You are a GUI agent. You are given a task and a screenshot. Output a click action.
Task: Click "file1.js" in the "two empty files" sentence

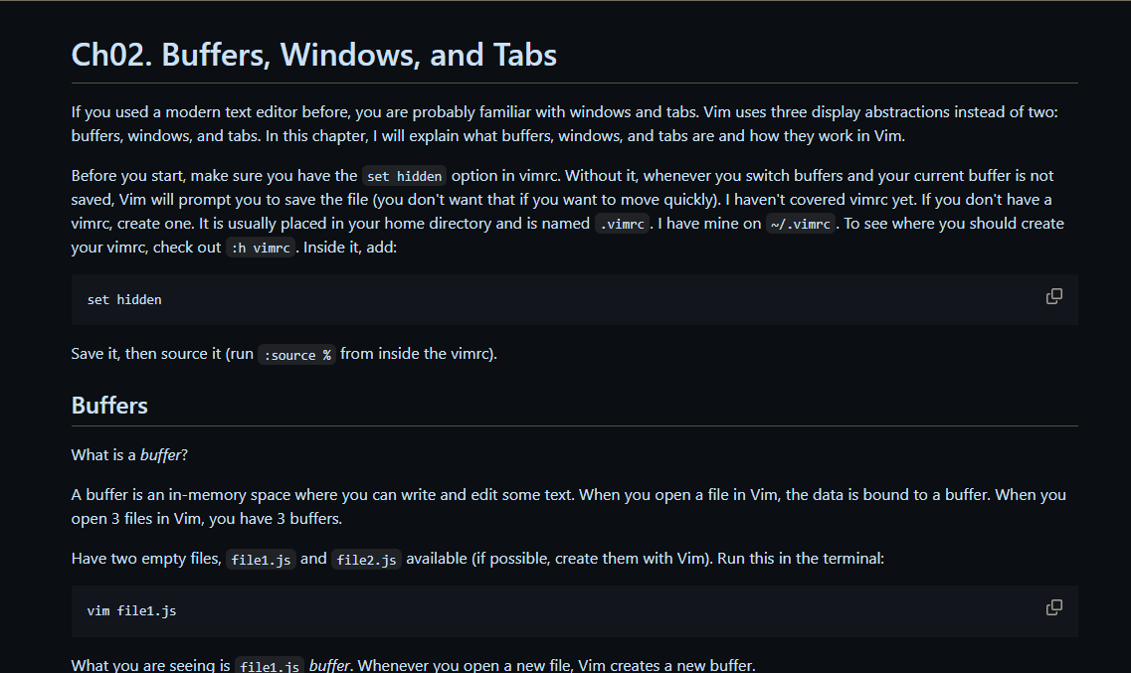[261, 560]
